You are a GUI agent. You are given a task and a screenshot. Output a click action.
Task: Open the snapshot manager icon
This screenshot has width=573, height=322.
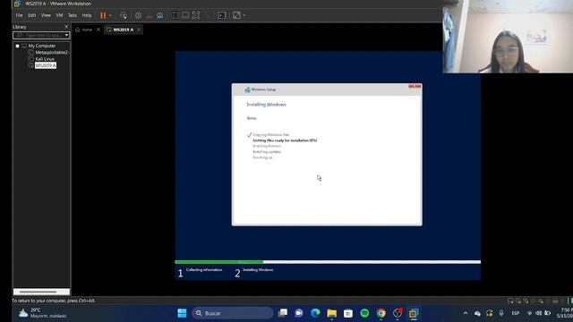(159, 15)
